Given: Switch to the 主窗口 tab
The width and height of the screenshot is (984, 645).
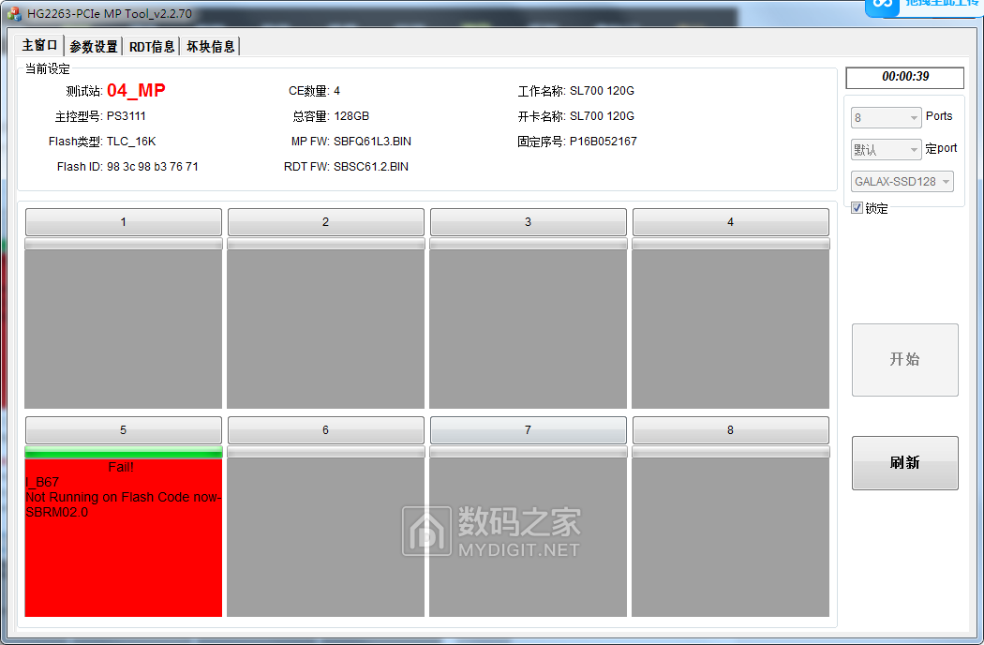Looking at the screenshot, I should tap(39, 45).
